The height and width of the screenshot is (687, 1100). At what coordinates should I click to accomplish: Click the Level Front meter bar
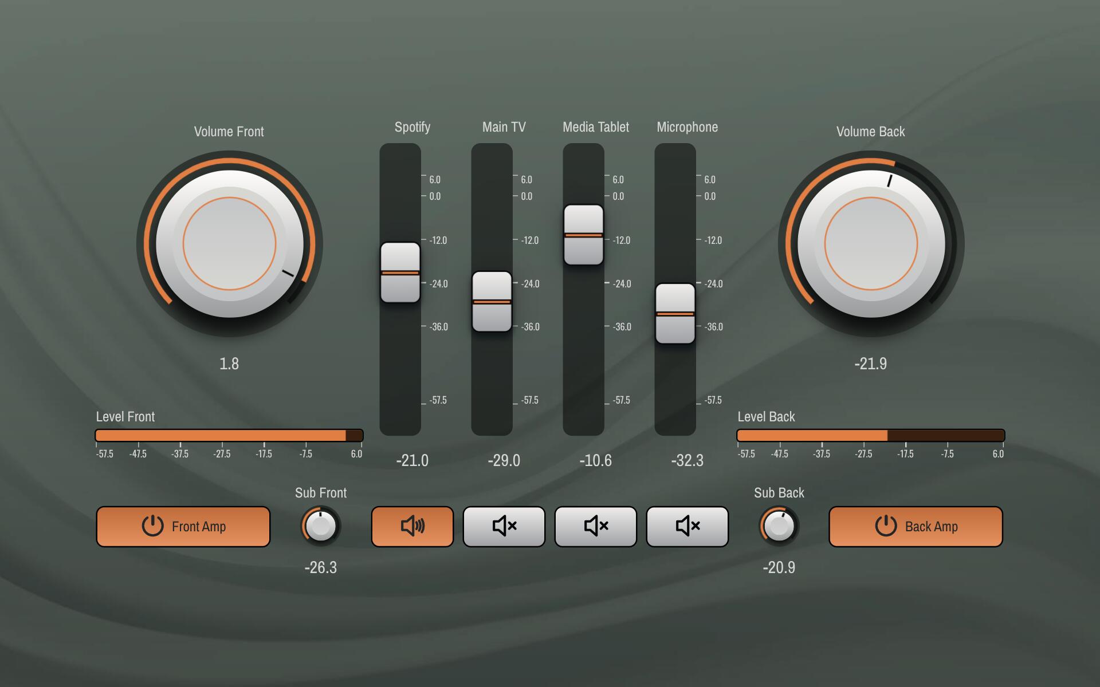(229, 436)
